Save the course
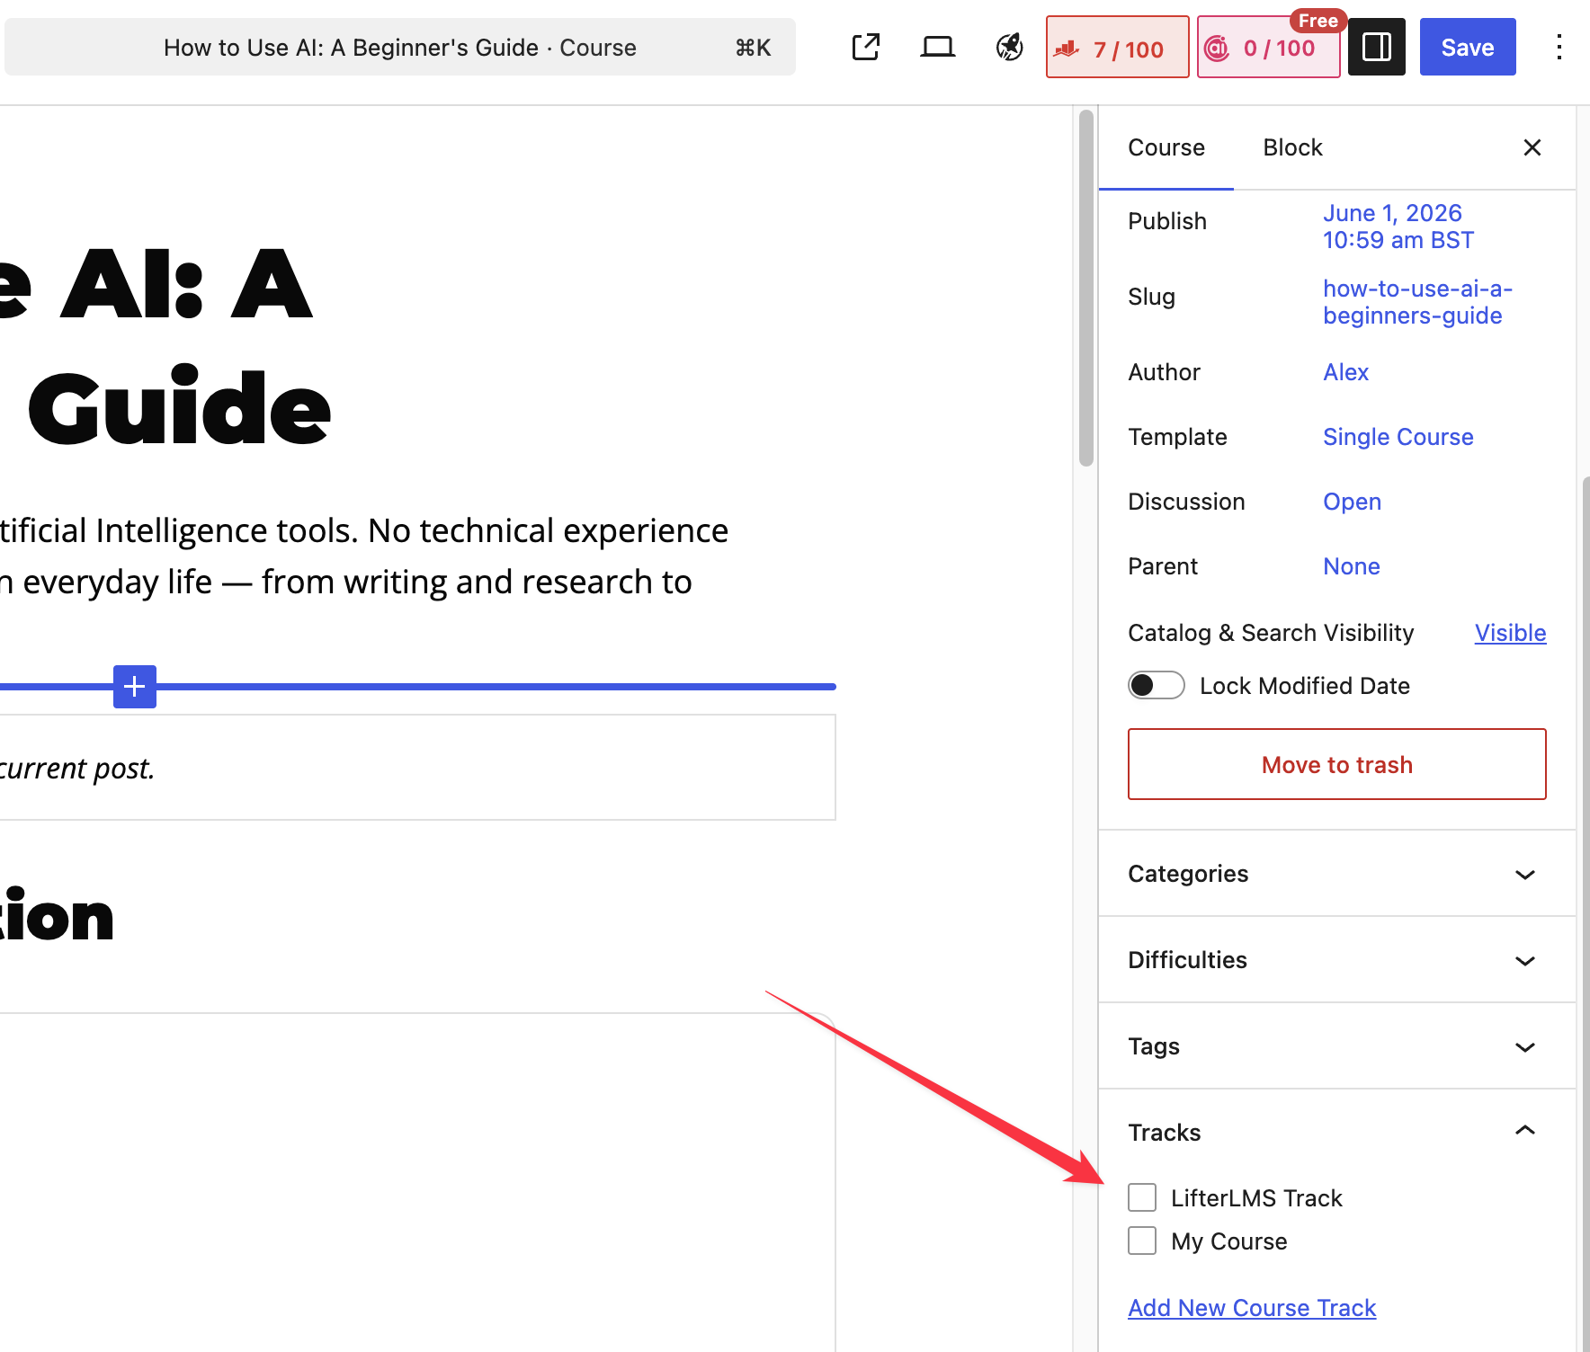1590x1352 pixels. [1467, 47]
